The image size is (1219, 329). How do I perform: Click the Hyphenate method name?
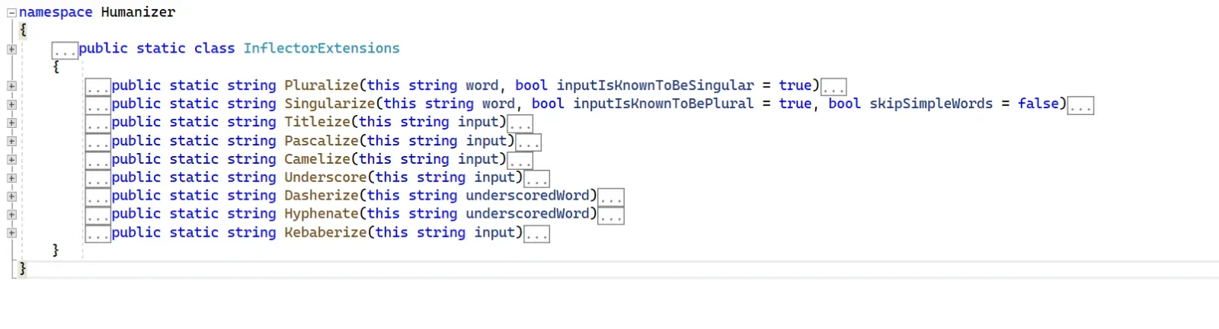coord(322,214)
